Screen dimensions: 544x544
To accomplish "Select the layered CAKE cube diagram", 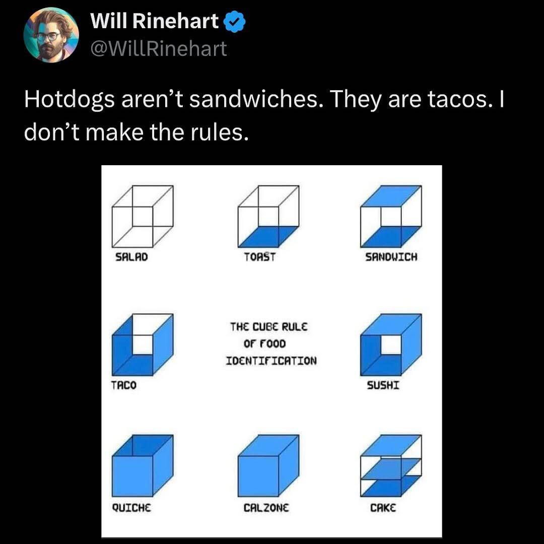I will pyautogui.click(x=392, y=466).
